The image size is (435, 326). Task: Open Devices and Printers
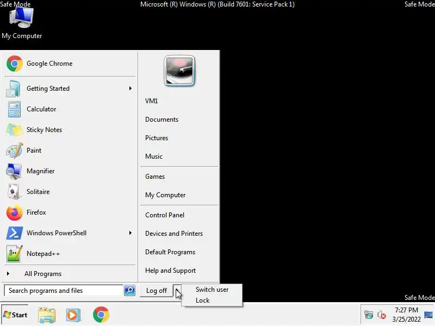pyautogui.click(x=174, y=234)
